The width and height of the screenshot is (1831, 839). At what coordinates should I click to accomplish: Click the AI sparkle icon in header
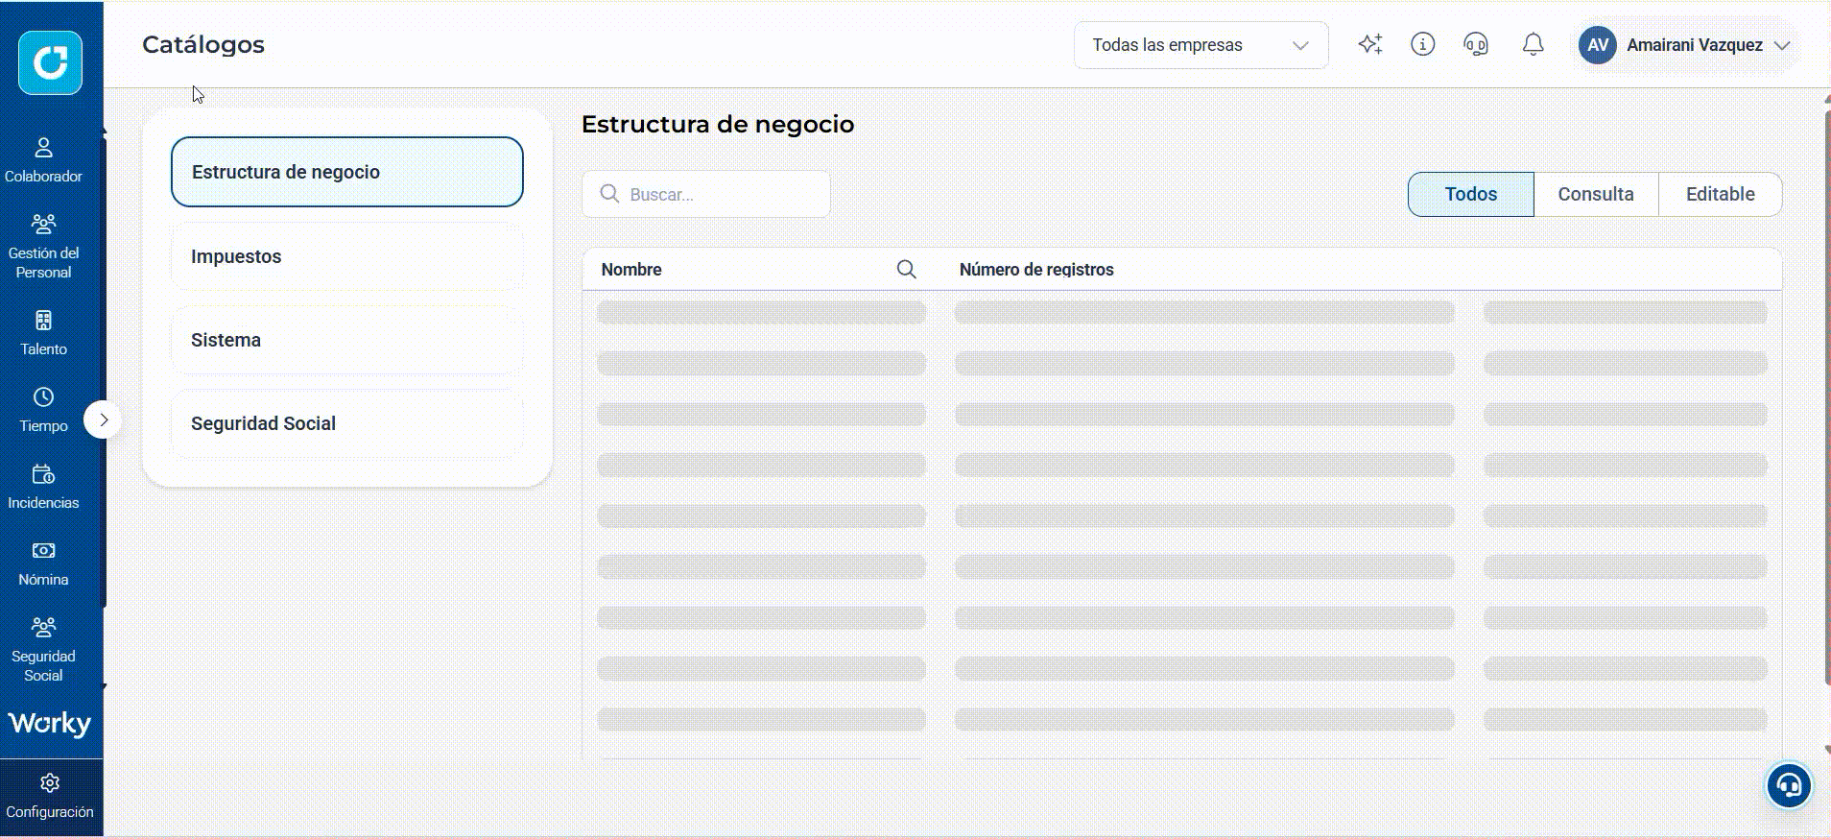(1370, 44)
